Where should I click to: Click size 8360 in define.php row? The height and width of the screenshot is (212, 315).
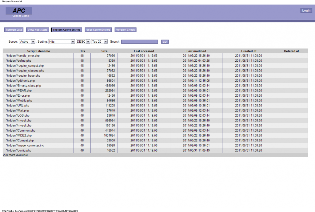[x=112, y=61]
